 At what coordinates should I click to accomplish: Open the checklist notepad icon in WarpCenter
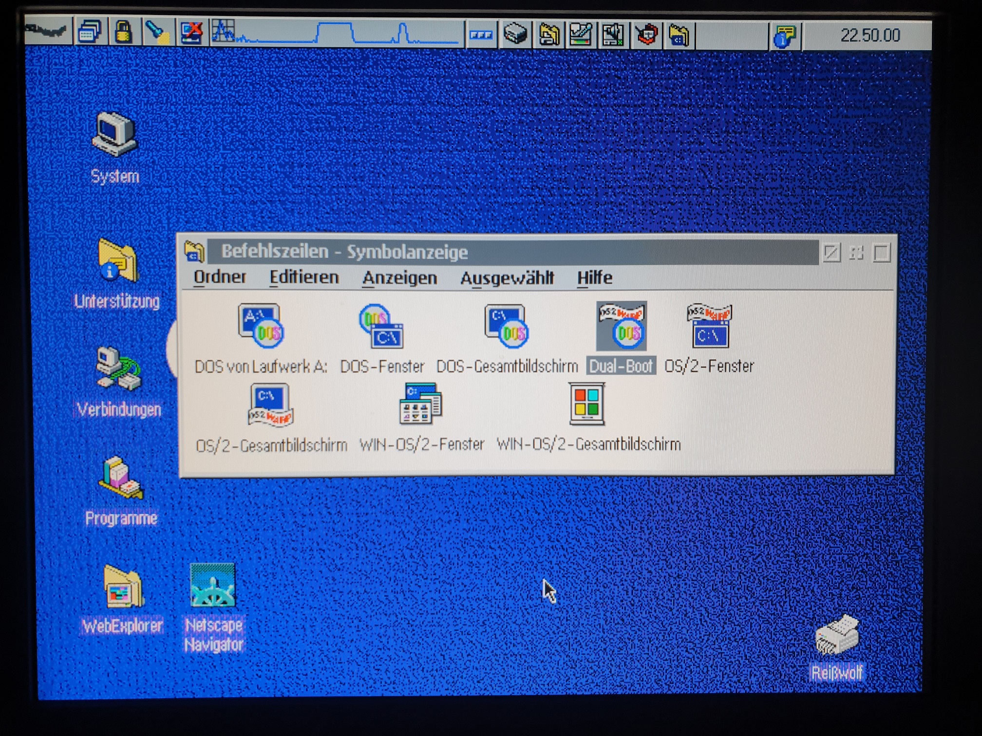pyautogui.click(x=581, y=35)
